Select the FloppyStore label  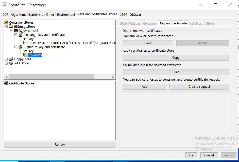point(23,59)
